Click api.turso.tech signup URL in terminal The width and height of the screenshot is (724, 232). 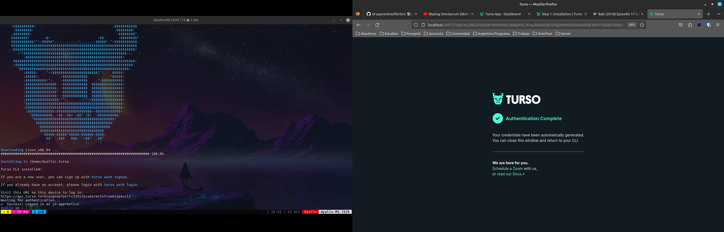point(66,196)
